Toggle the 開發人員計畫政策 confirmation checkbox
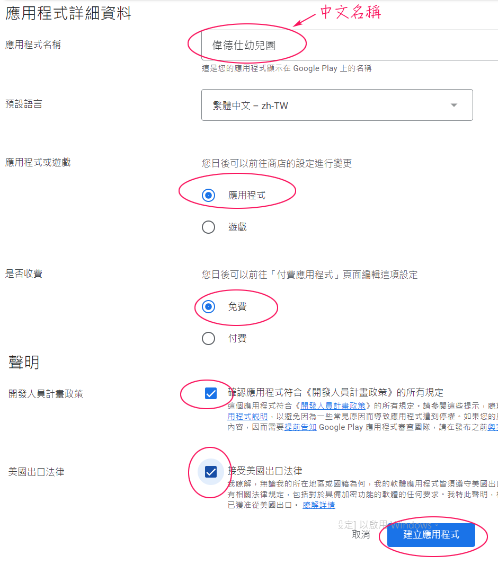The image size is (498, 564). coord(211,393)
